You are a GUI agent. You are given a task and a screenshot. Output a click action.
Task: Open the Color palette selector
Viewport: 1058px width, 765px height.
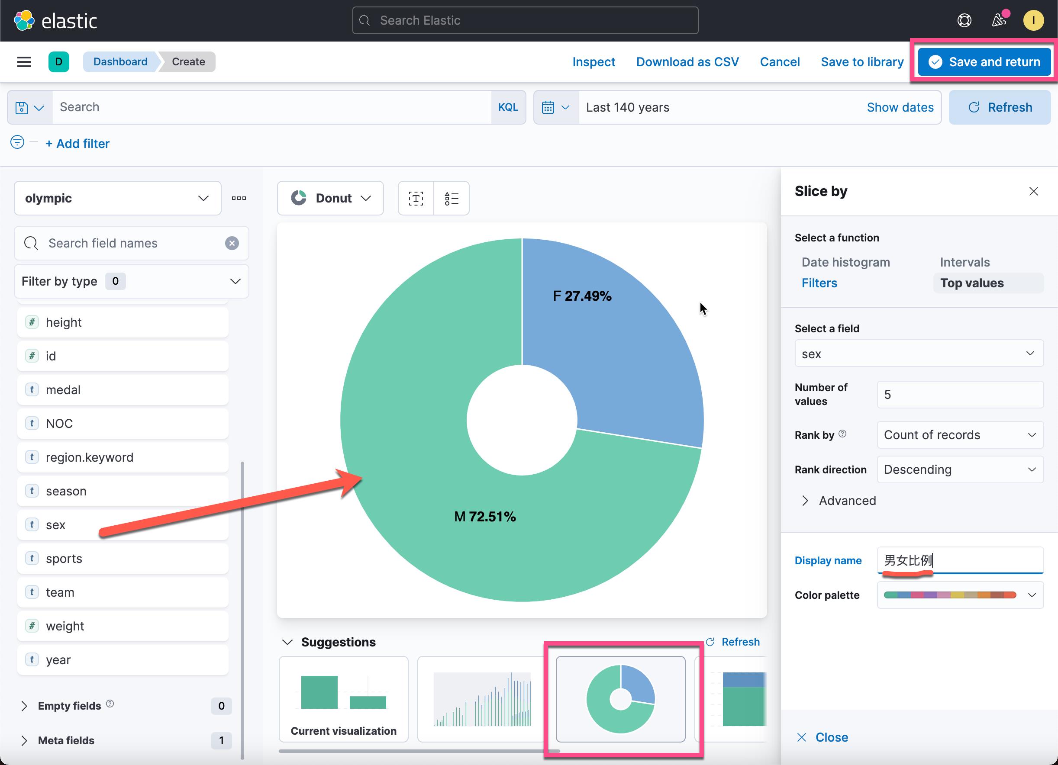tap(960, 595)
